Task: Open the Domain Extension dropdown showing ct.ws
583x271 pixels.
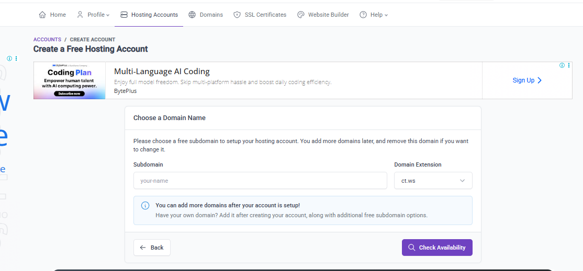Action: (433, 181)
